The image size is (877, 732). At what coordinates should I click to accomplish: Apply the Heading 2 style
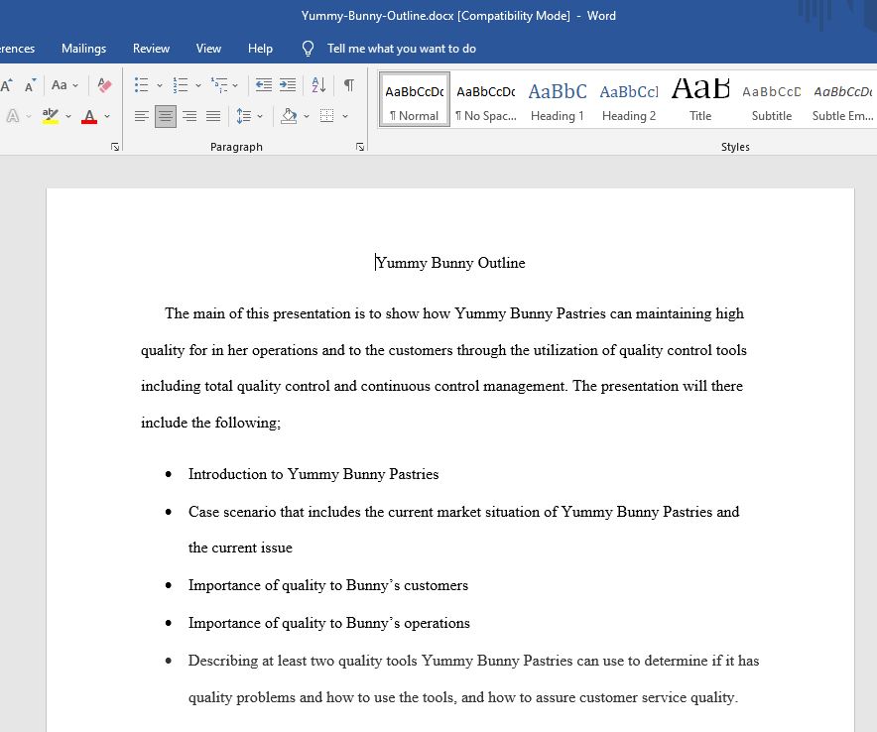629,99
